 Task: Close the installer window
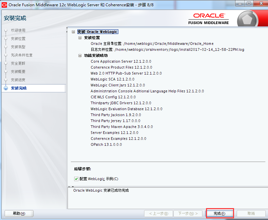click(261, 3)
